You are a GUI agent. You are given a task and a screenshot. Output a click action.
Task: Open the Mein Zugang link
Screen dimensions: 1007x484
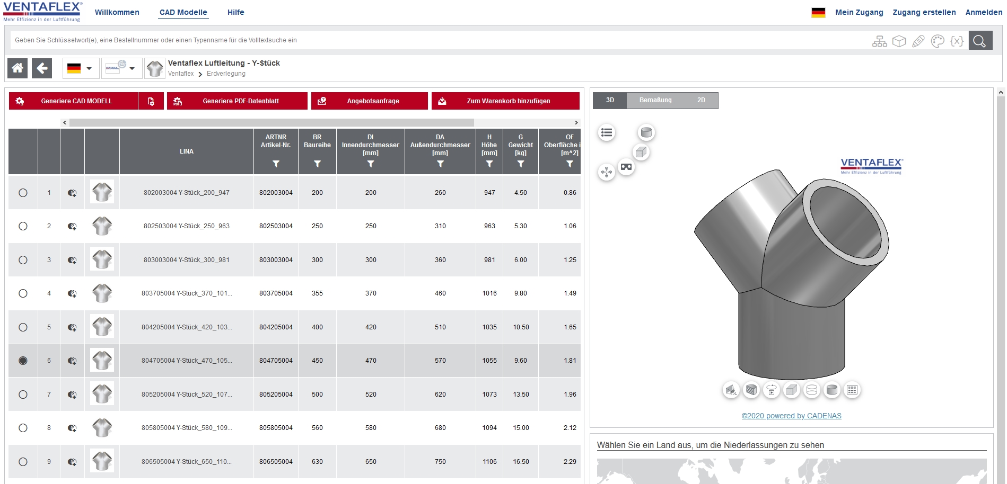859,12
